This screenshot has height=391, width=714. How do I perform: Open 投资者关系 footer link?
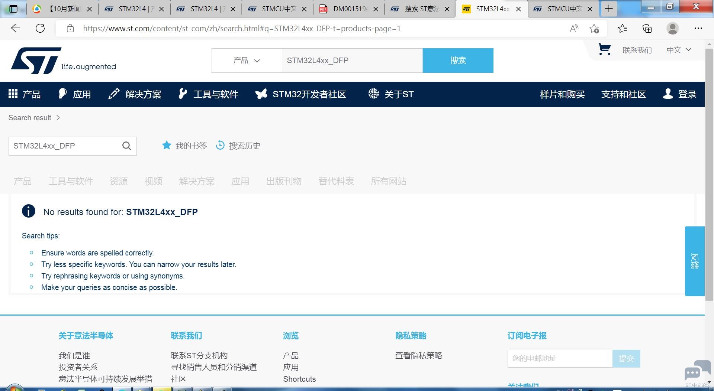(78, 367)
